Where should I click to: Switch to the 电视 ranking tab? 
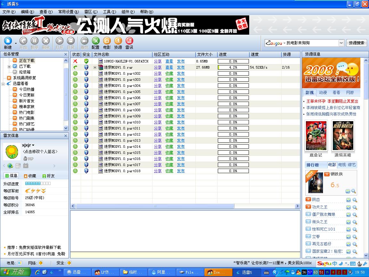click(x=342, y=165)
